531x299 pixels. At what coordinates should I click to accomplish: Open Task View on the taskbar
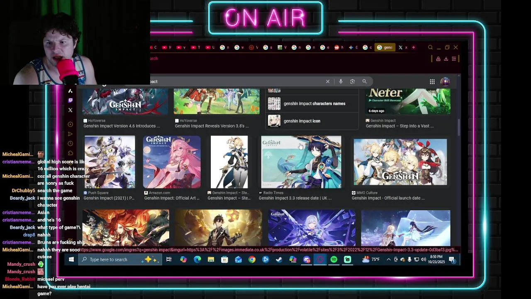point(169,260)
